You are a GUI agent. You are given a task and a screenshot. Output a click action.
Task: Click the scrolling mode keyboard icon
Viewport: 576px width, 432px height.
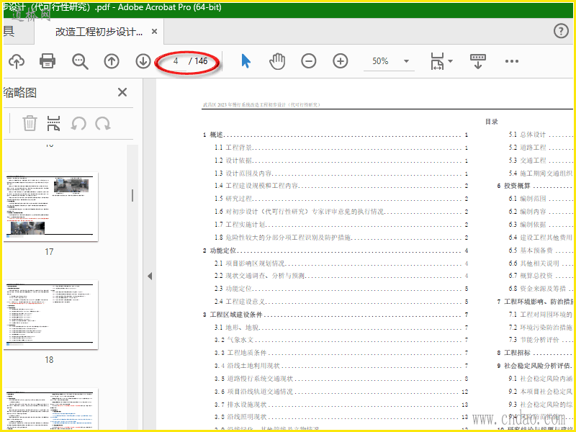click(477, 61)
